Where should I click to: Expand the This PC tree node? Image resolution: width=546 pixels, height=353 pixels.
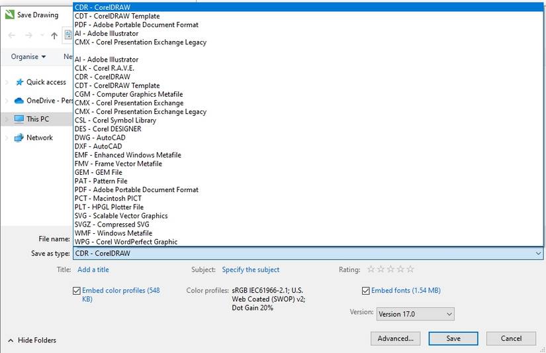pyautogui.click(x=7, y=119)
